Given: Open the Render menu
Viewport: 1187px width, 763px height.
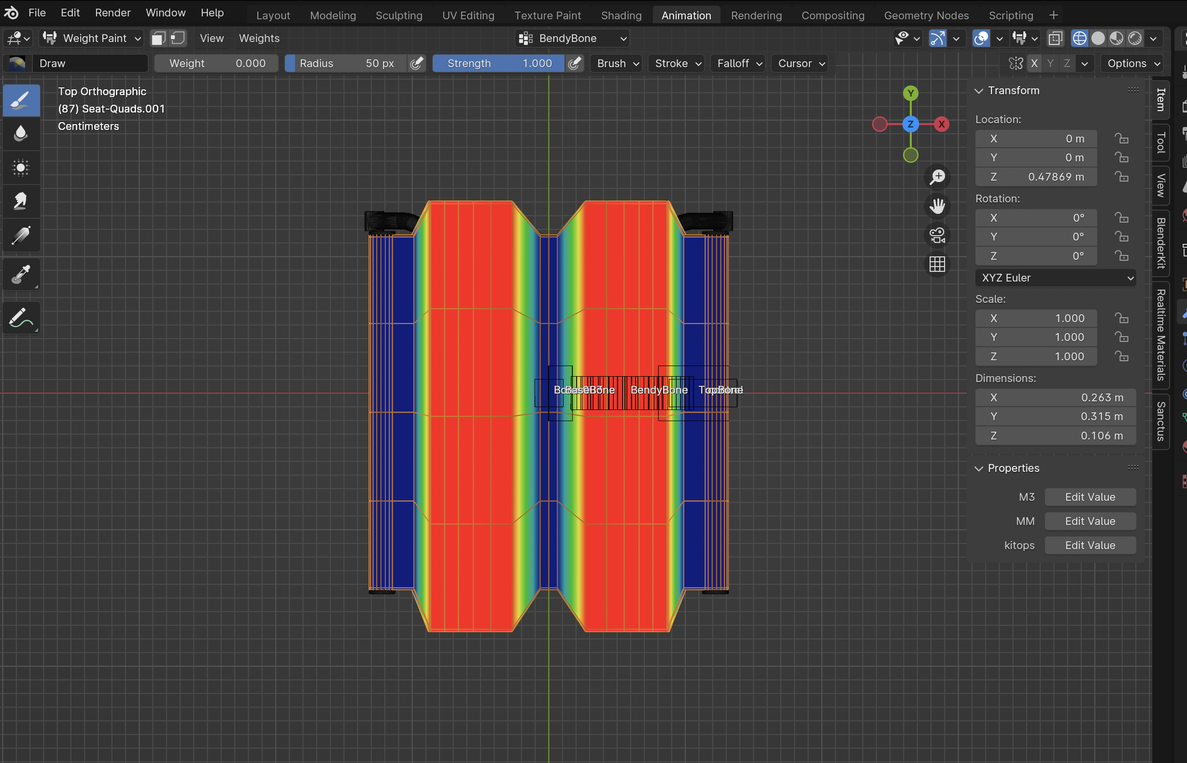Looking at the screenshot, I should click(x=113, y=13).
